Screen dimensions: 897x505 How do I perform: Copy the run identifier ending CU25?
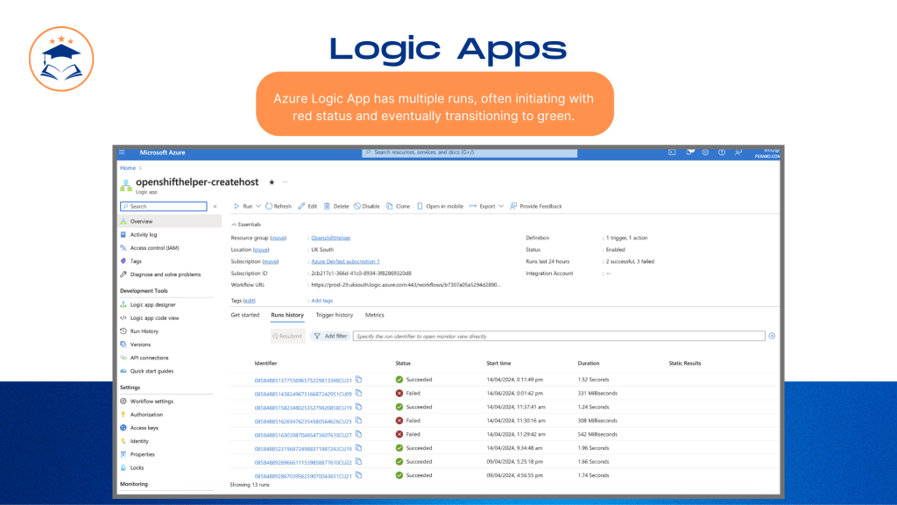pos(358,420)
